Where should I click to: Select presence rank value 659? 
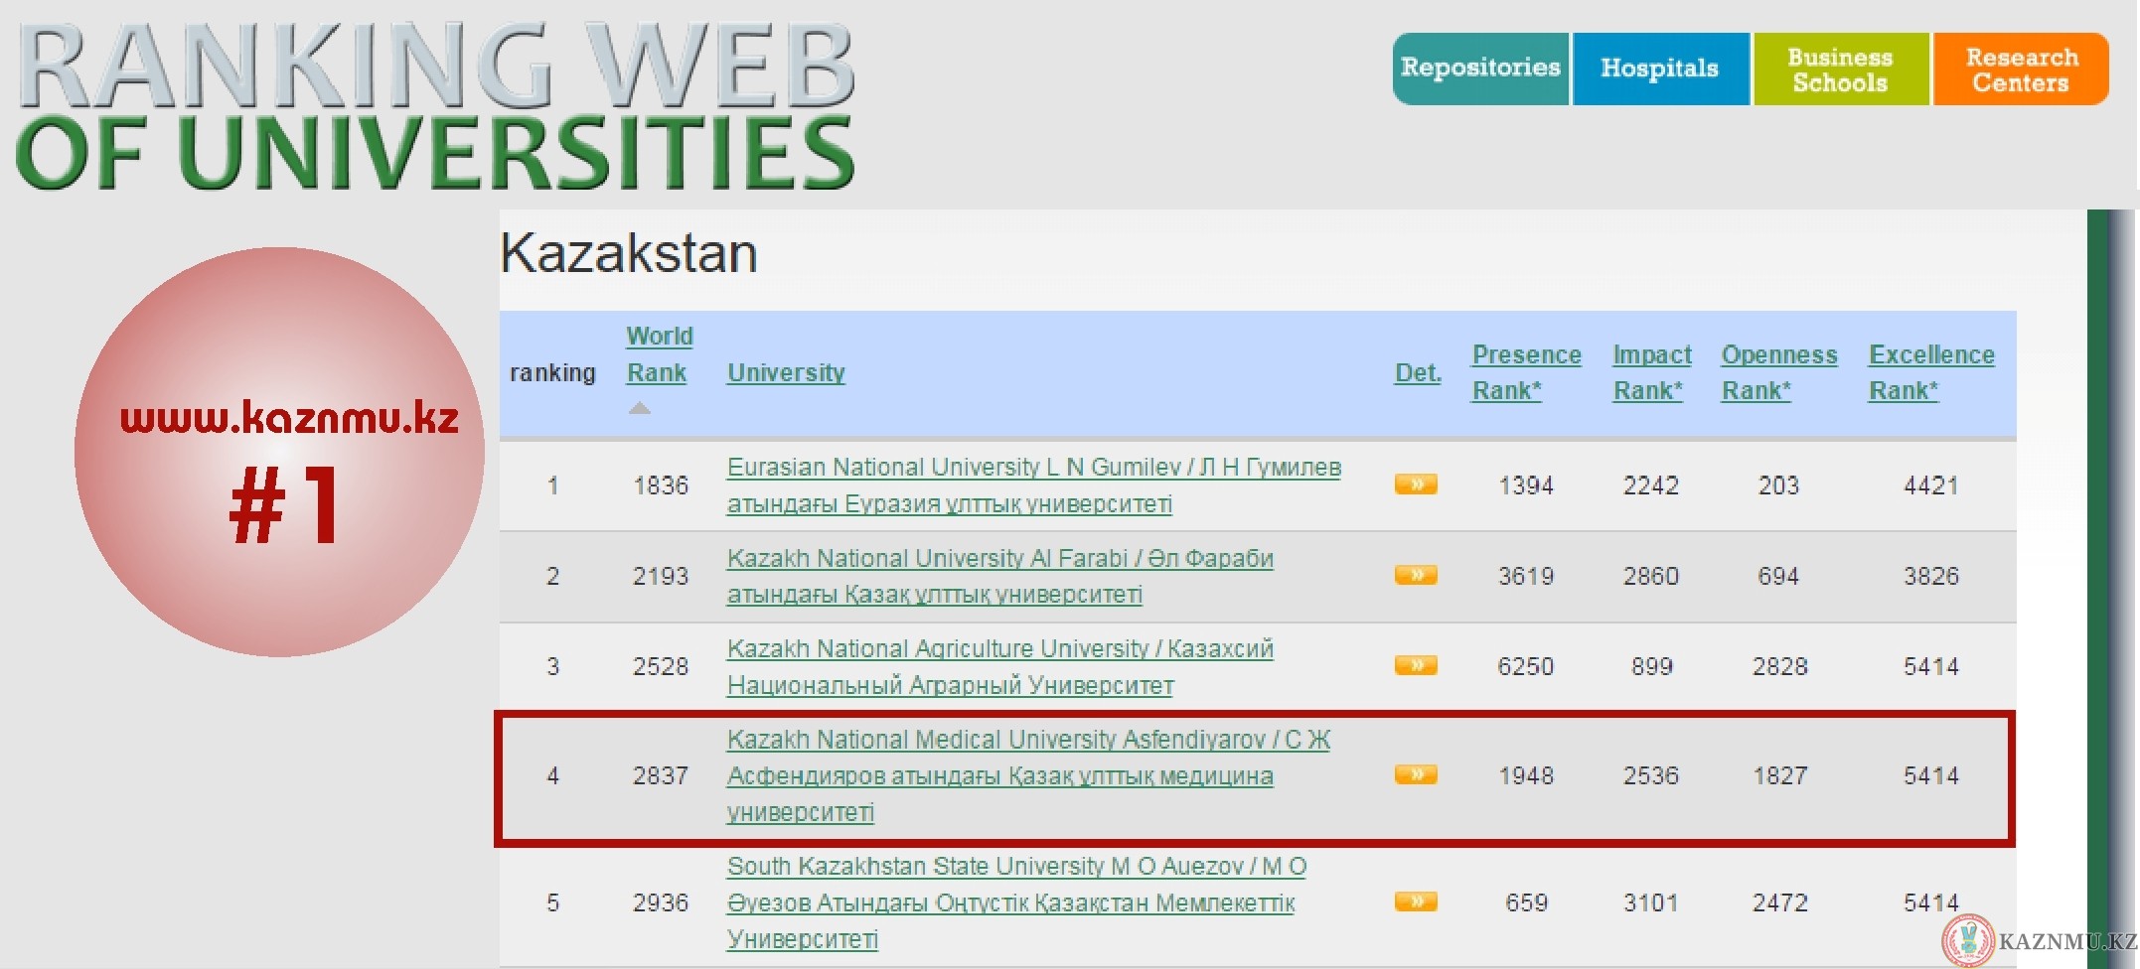1526,902
